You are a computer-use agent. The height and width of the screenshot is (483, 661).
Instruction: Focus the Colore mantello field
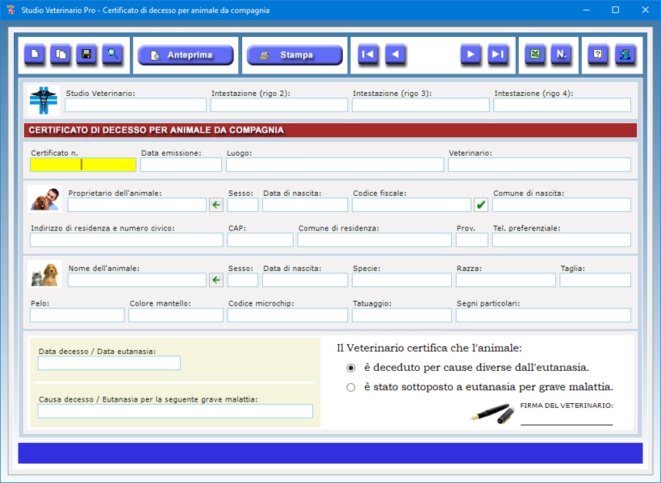pos(176,315)
